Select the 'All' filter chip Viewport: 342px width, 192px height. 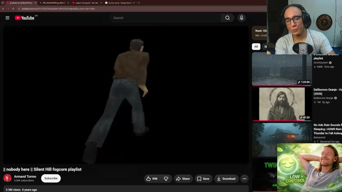[256, 47]
